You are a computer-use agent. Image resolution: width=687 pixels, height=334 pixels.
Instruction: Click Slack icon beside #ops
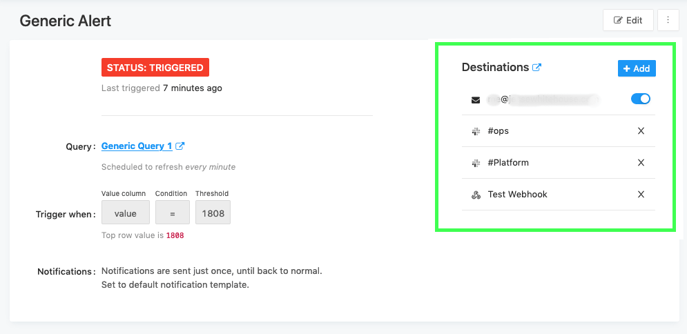476,131
